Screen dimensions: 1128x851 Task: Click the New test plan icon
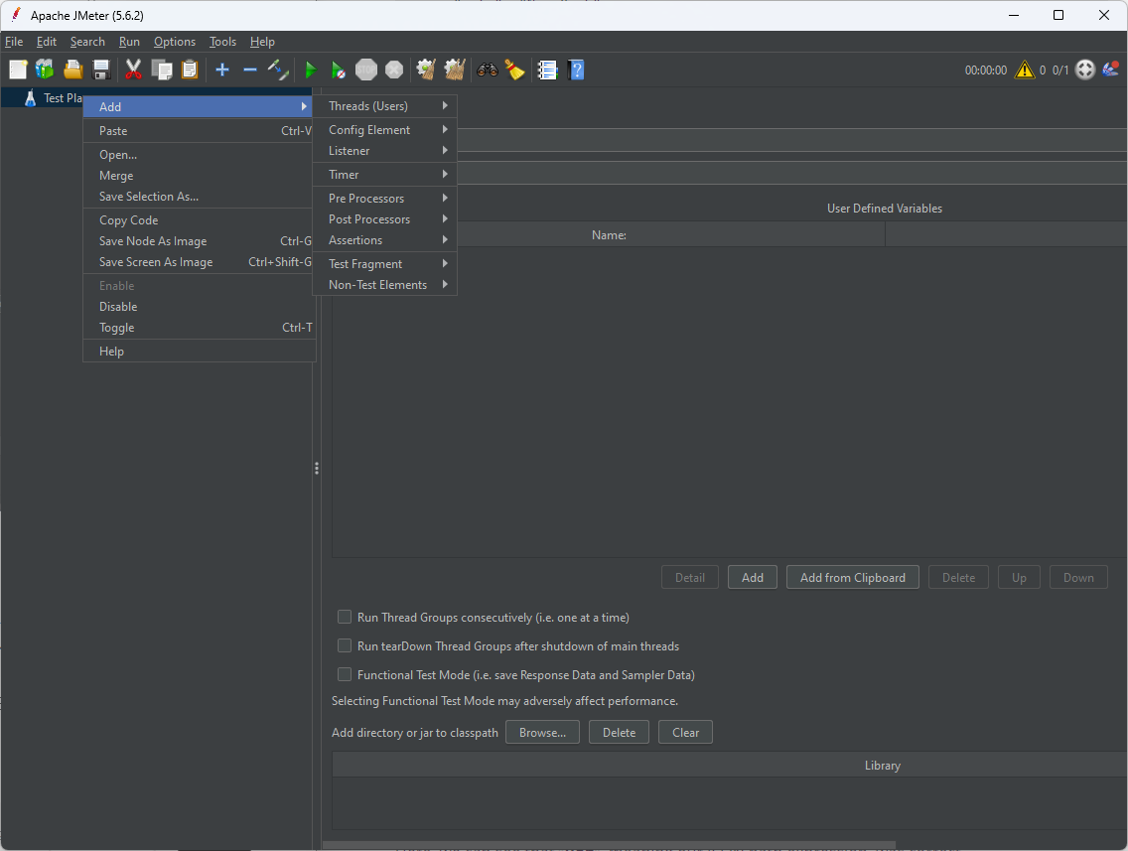coord(18,70)
